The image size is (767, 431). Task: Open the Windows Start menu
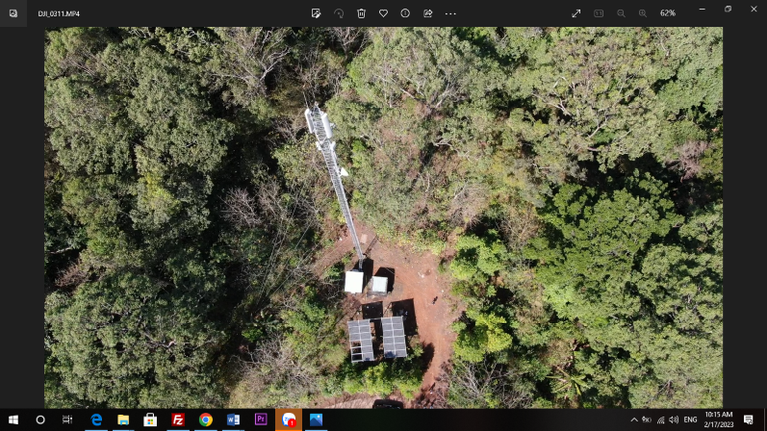click(13, 420)
